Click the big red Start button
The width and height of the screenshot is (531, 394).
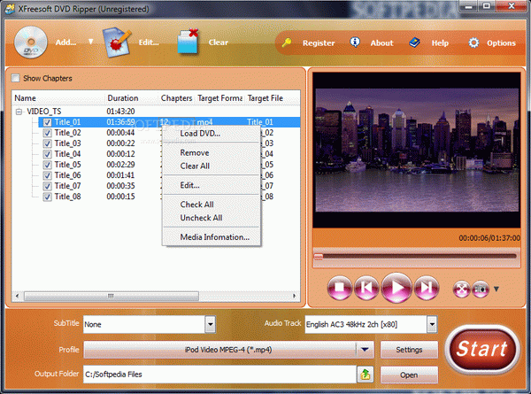tap(482, 349)
